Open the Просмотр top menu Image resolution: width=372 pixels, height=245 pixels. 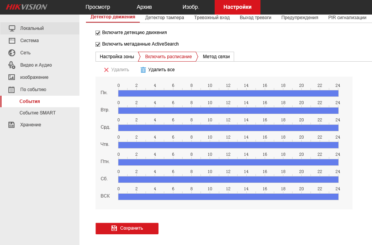coord(98,7)
